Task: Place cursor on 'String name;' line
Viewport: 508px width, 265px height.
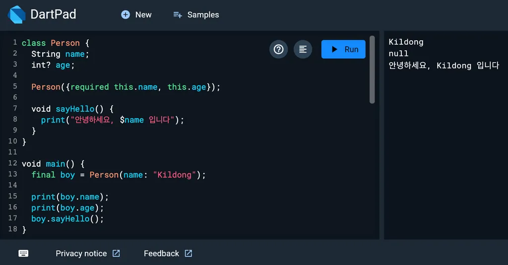Action: [60, 54]
